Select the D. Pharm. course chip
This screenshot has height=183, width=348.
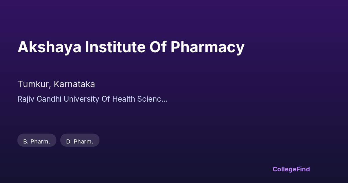tap(80, 141)
